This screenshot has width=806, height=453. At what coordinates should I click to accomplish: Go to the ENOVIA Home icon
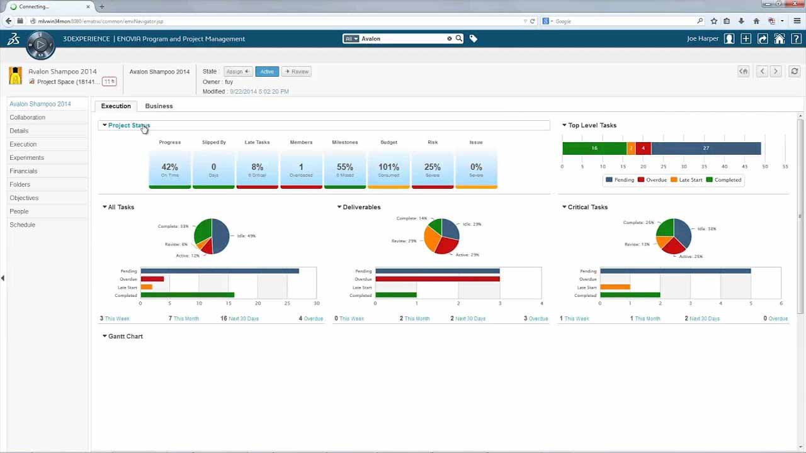click(x=780, y=39)
